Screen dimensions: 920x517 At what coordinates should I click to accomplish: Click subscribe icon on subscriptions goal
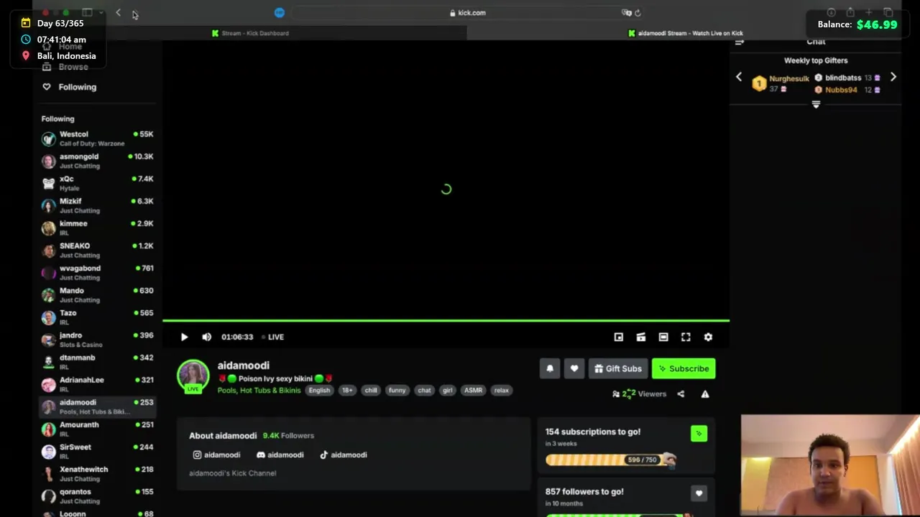click(699, 433)
